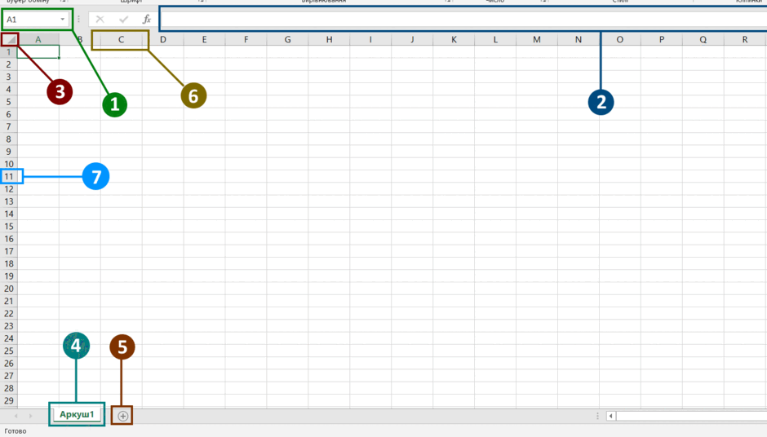Select row 29 header
The width and height of the screenshot is (767, 437).
coord(9,400)
